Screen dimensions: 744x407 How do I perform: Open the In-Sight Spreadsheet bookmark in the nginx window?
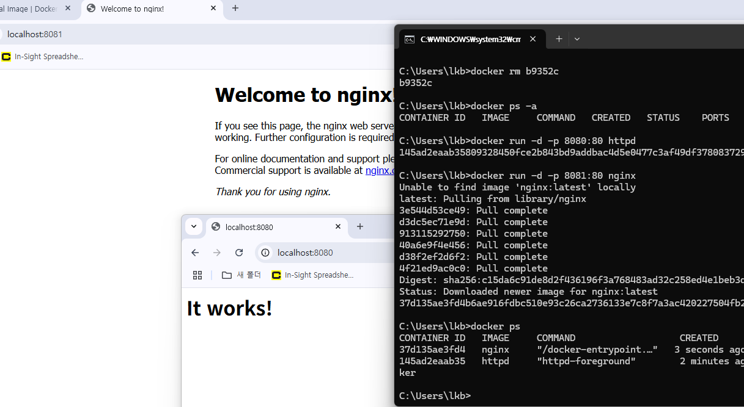(x=42, y=57)
